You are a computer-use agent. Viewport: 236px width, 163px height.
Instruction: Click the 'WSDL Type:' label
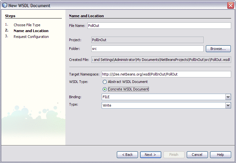[x=79, y=82]
